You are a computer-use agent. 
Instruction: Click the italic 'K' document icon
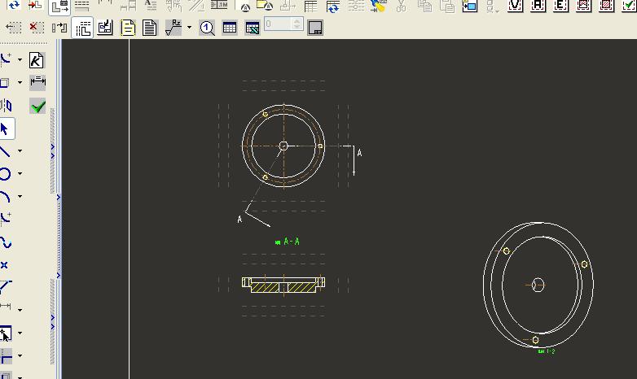coord(37,60)
